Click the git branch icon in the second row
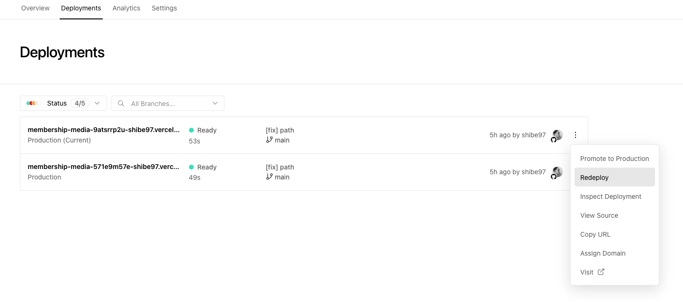The width and height of the screenshot is (683, 302). [x=269, y=177]
